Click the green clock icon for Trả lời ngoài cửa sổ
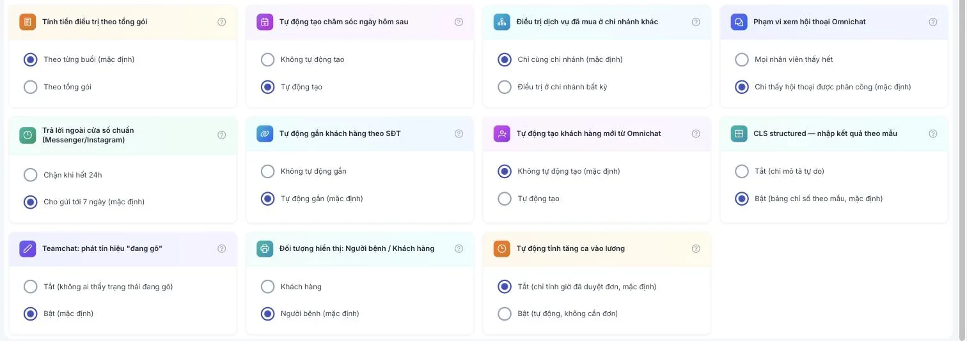 28,135
